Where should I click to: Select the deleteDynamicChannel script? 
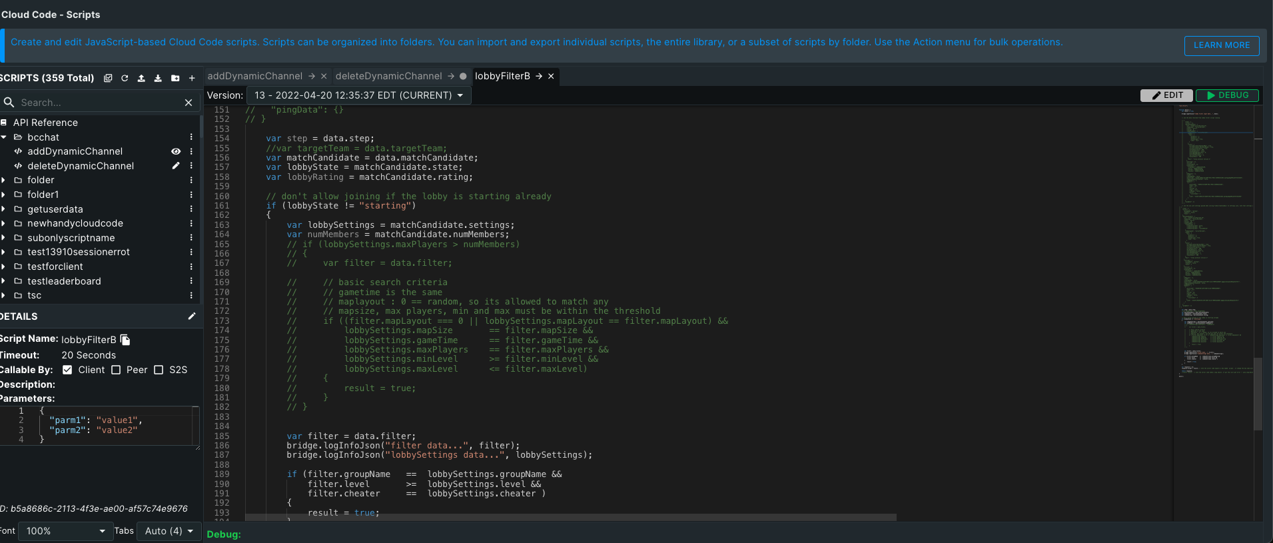click(x=81, y=166)
